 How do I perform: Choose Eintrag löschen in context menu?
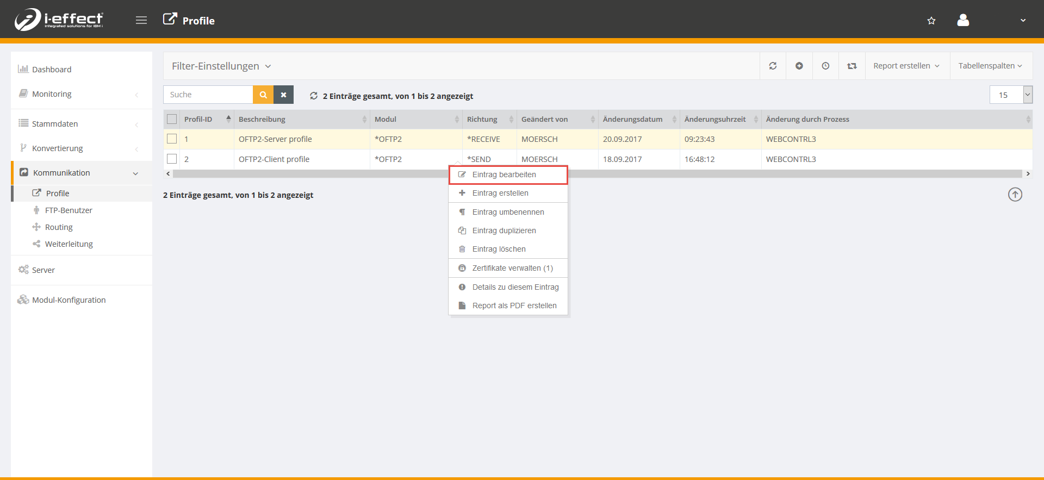coord(499,249)
